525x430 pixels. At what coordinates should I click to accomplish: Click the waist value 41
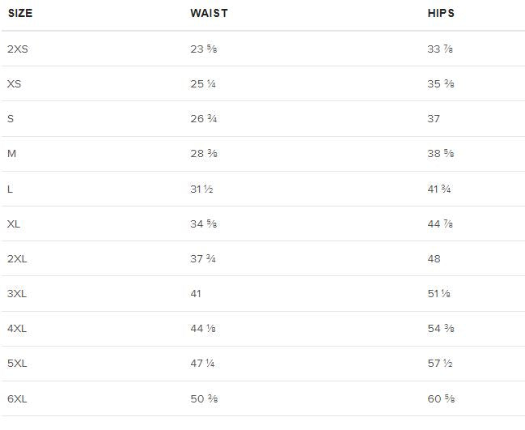(x=196, y=294)
